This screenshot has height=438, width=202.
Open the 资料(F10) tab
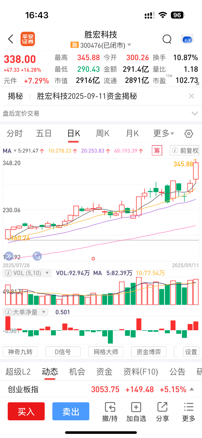click(141, 372)
